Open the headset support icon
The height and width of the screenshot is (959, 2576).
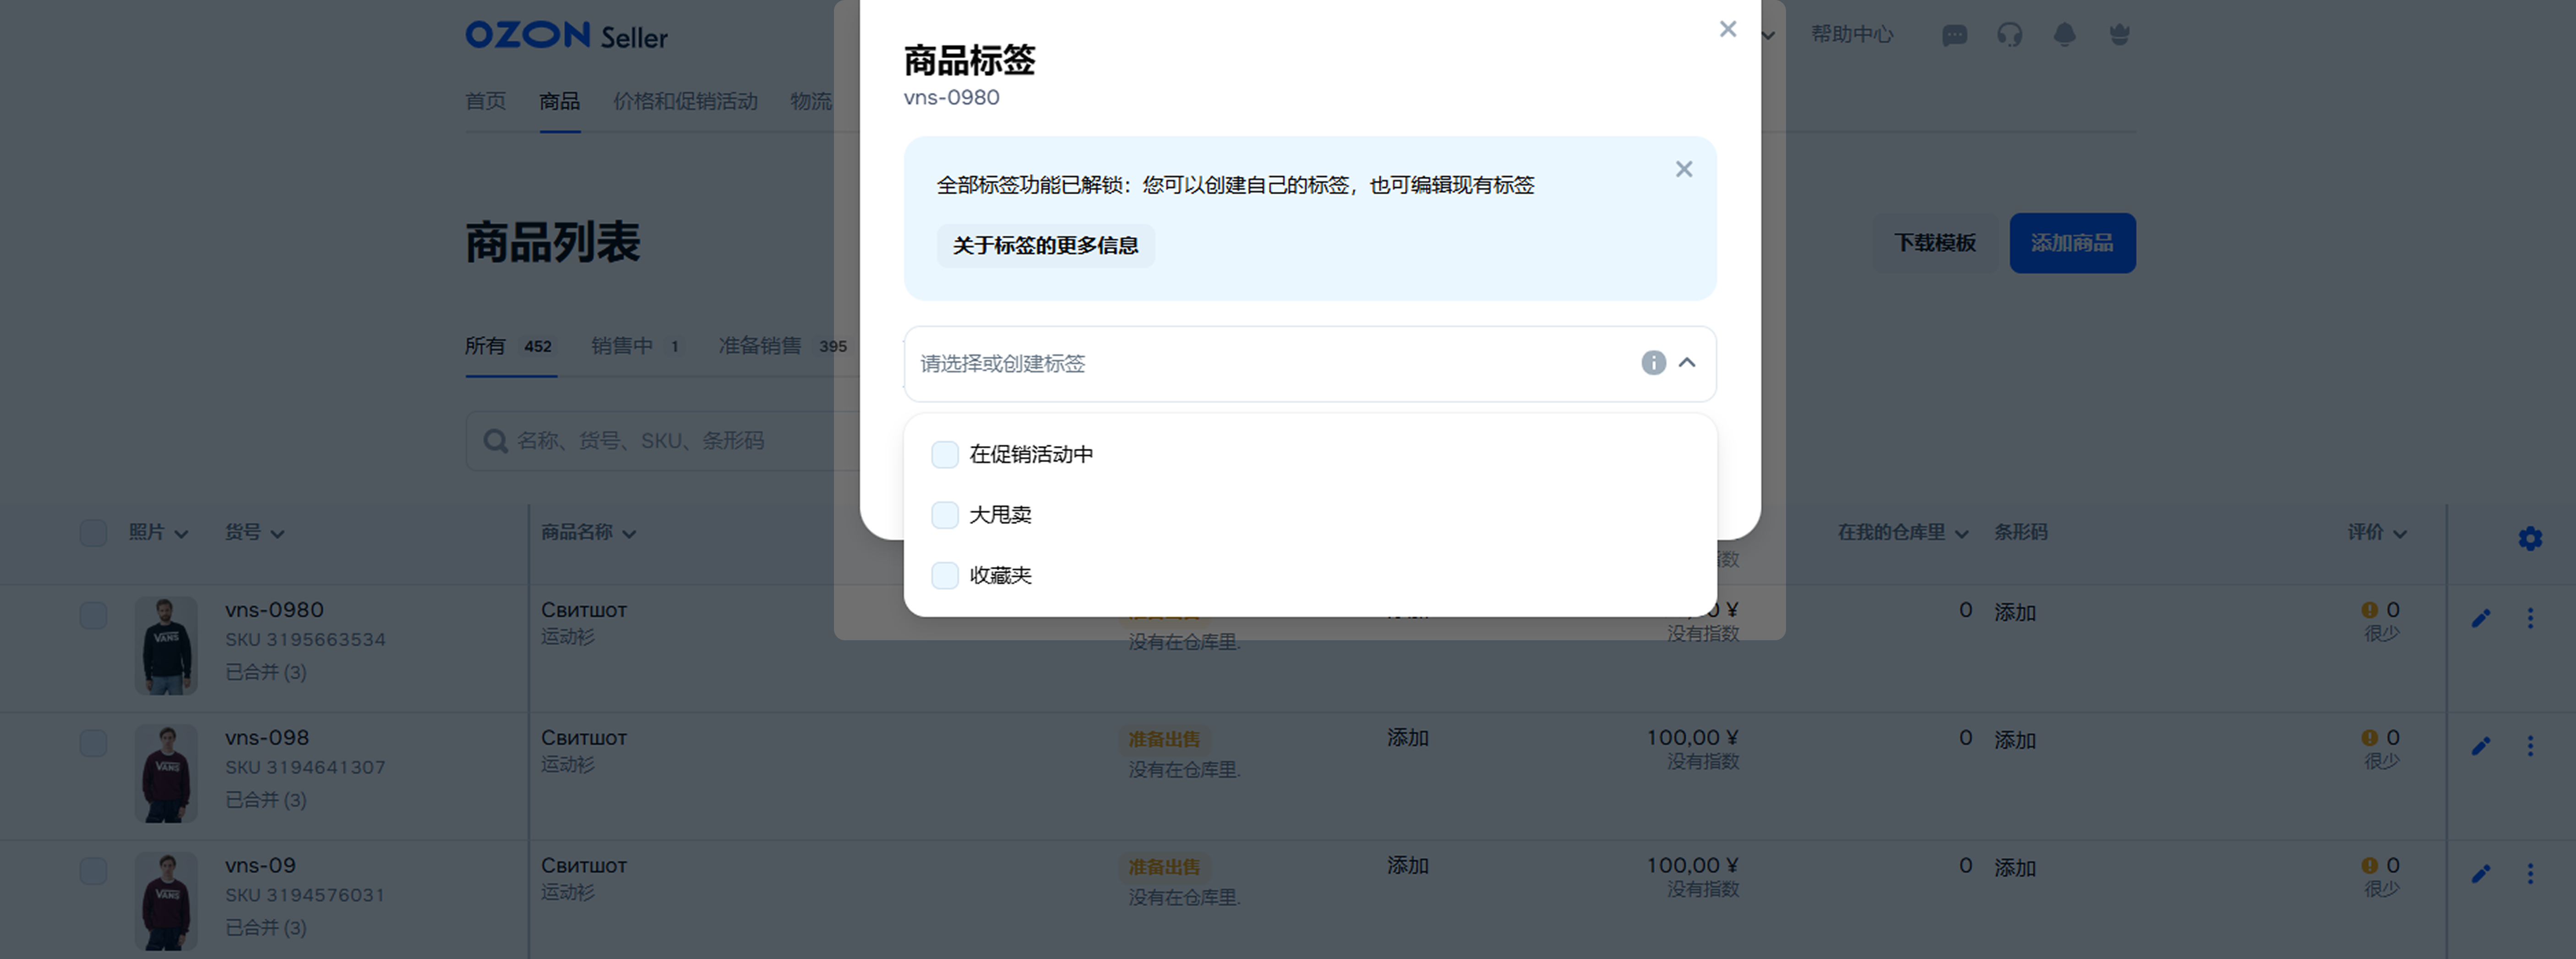(x=2009, y=35)
